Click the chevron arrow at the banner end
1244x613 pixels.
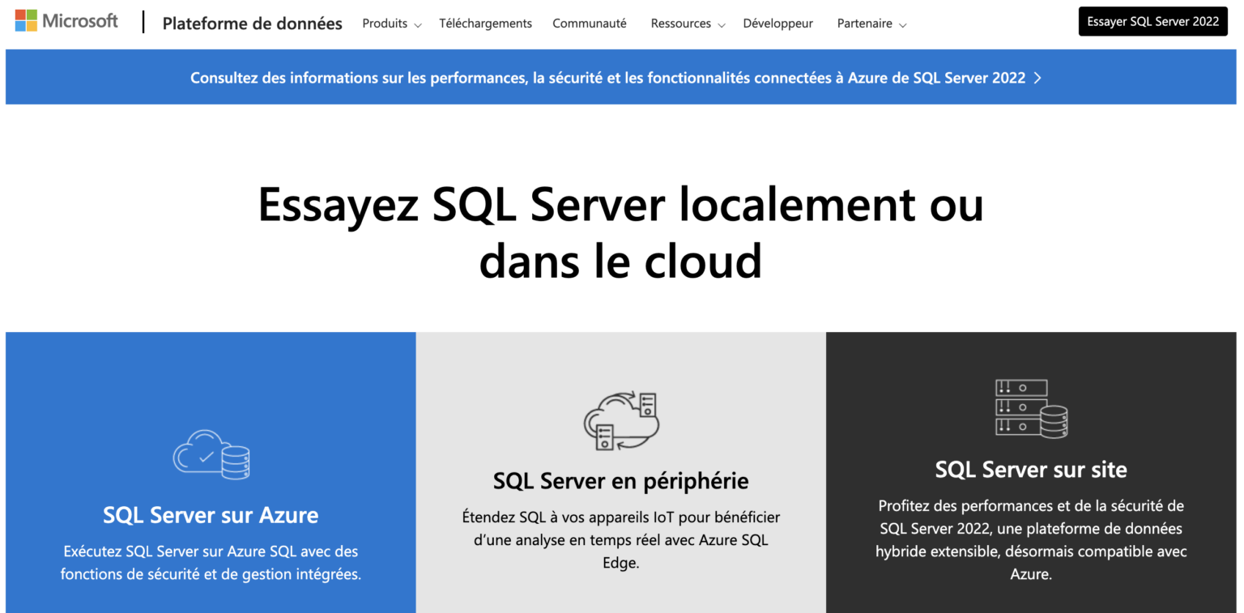1037,78
